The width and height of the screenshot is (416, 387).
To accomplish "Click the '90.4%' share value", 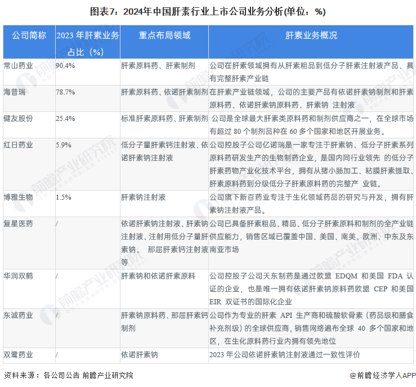I will pyautogui.click(x=65, y=66).
